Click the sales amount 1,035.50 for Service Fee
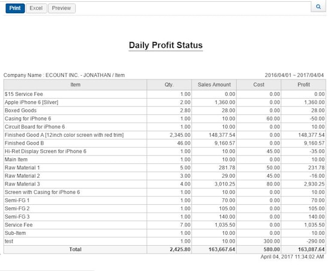The image size is (333, 271). (x=225, y=225)
